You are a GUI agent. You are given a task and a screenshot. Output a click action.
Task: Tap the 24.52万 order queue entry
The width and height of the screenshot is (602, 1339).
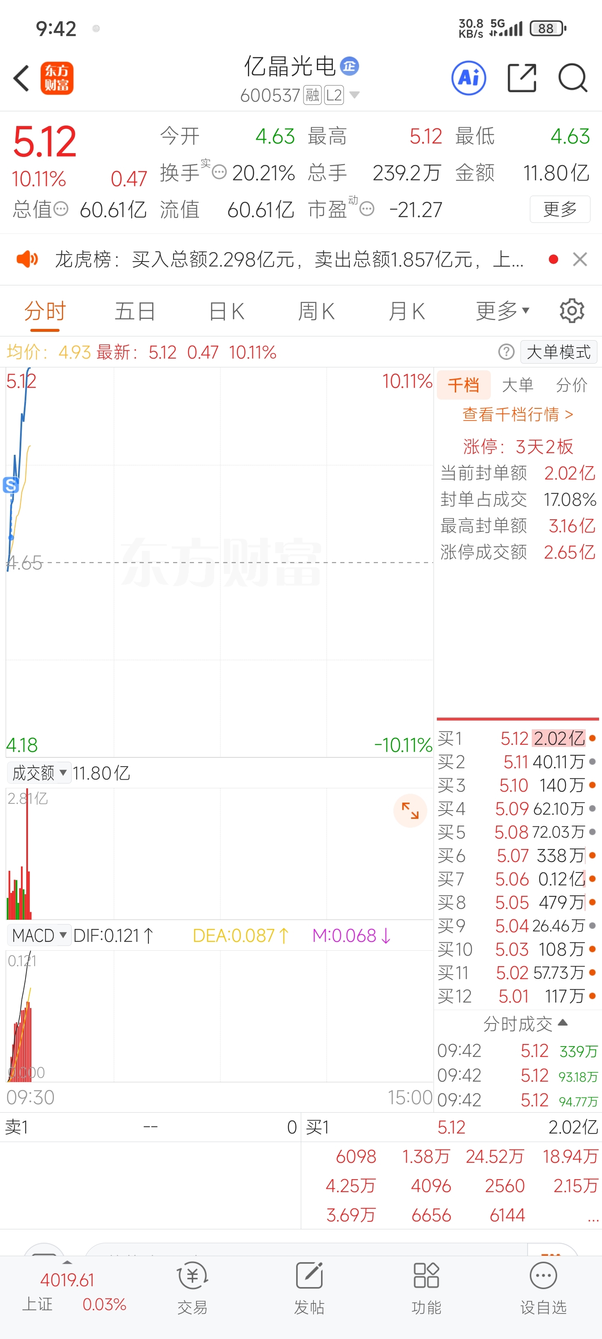[495, 1156]
